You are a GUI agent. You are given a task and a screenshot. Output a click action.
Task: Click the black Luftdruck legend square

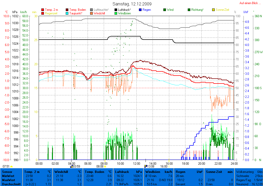pyautogui.click(x=116, y=10)
